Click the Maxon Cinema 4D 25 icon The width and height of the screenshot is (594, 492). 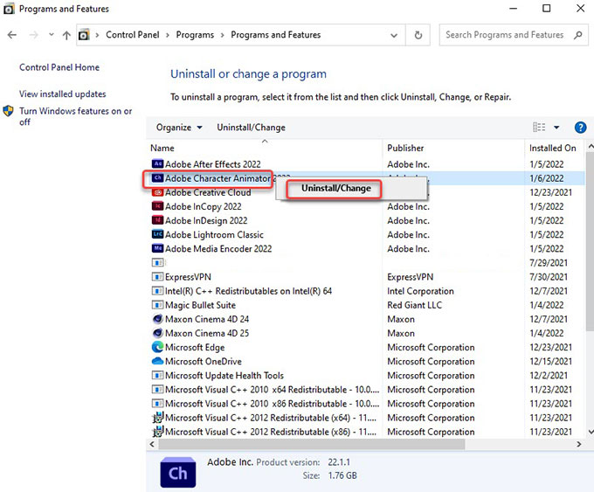[x=157, y=333]
